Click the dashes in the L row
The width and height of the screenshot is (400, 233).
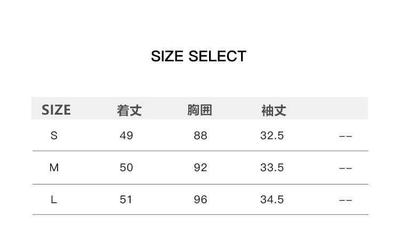coord(346,200)
